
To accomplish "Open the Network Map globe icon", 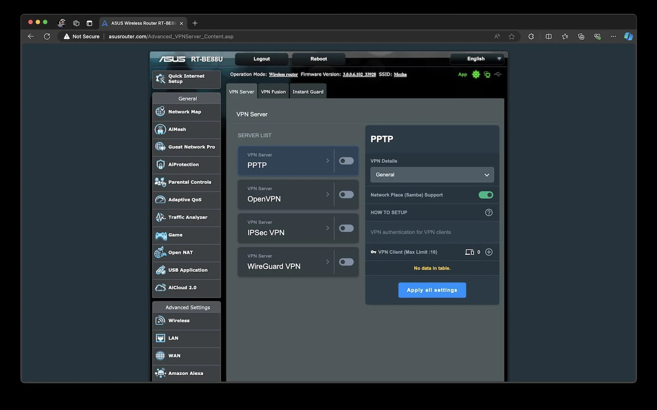I will tap(160, 112).
